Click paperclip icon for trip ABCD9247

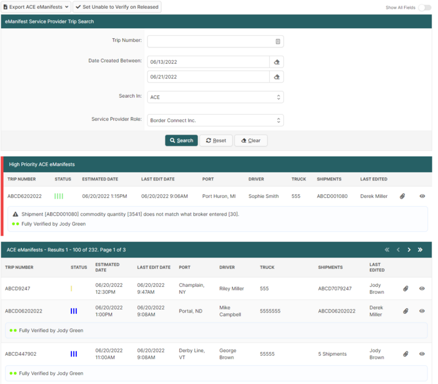tap(405, 289)
